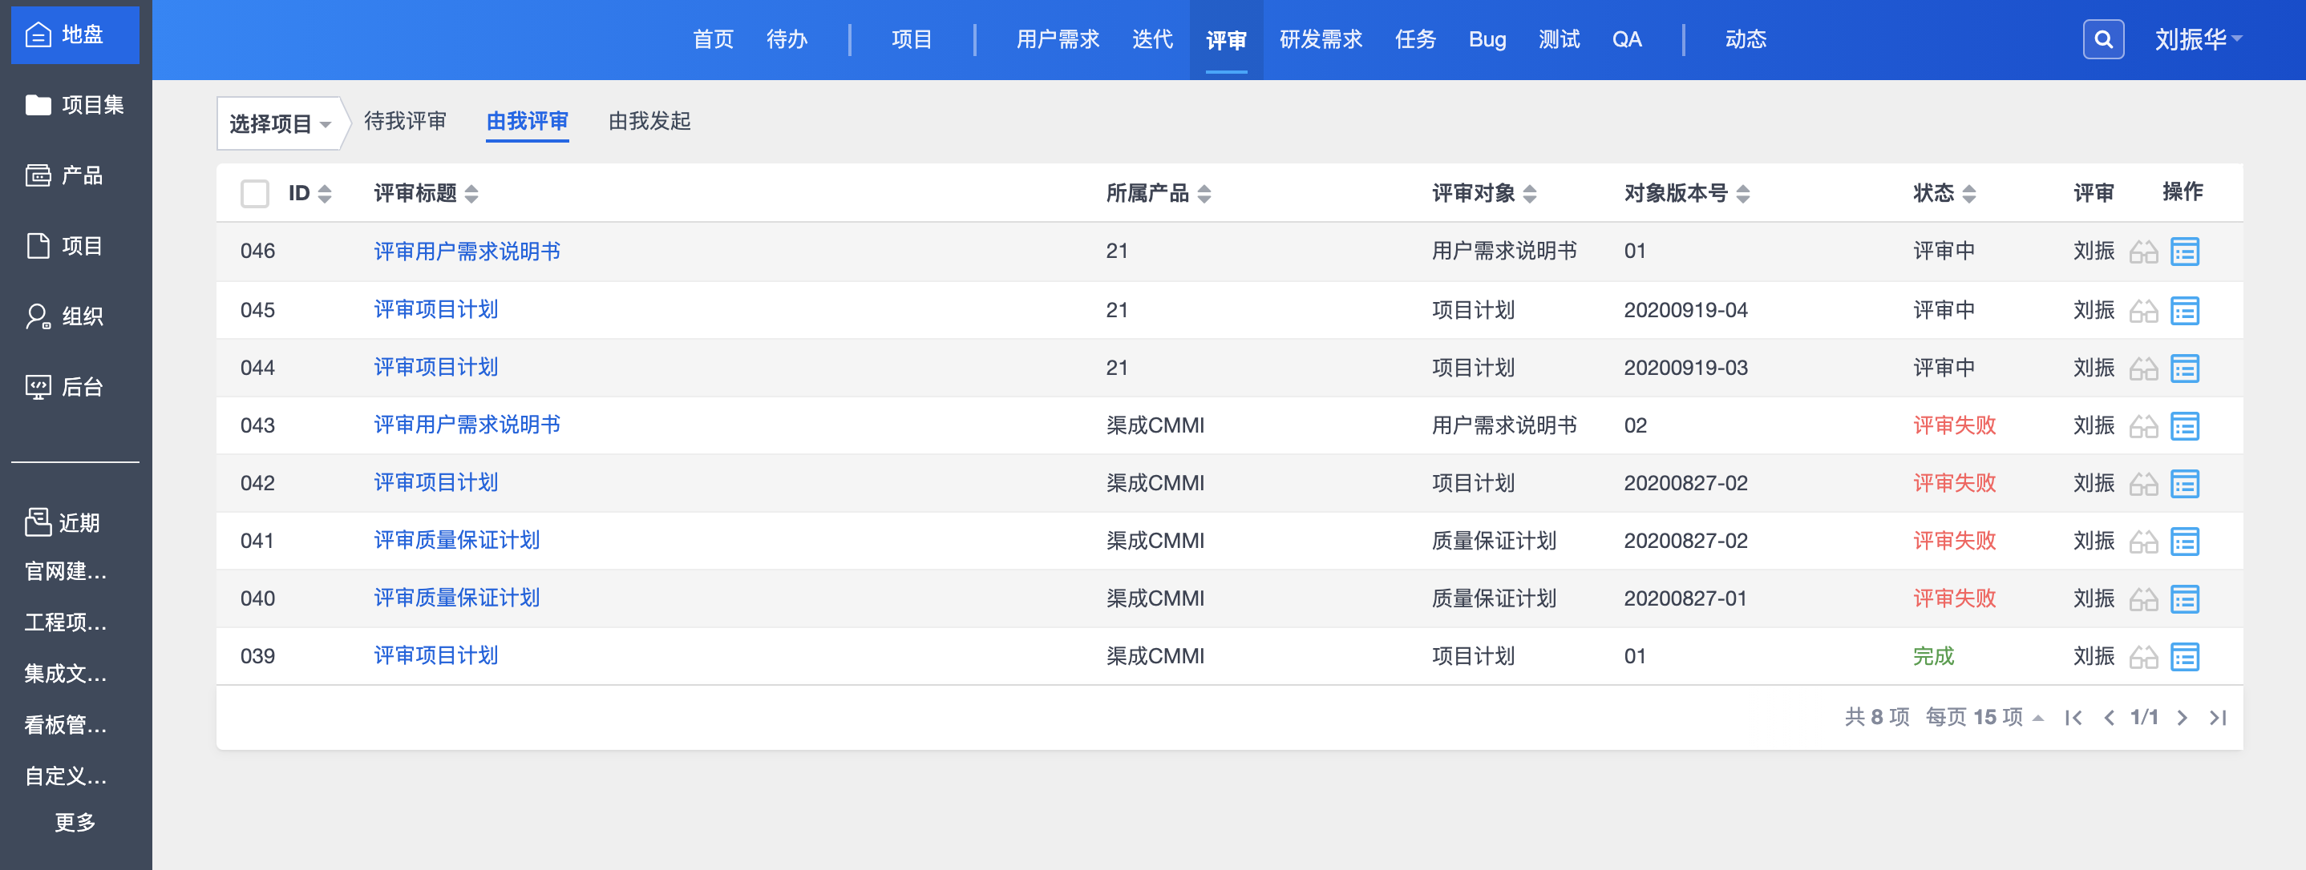Sort the table by 状态 column
This screenshot has height=870, width=2306.
pyautogui.click(x=1944, y=193)
